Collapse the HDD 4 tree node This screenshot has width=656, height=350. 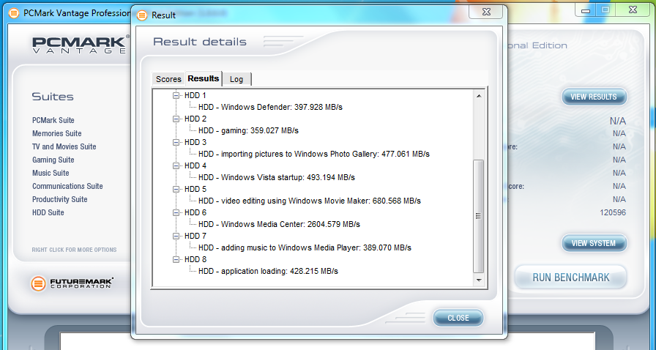click(x=176, y=165)
